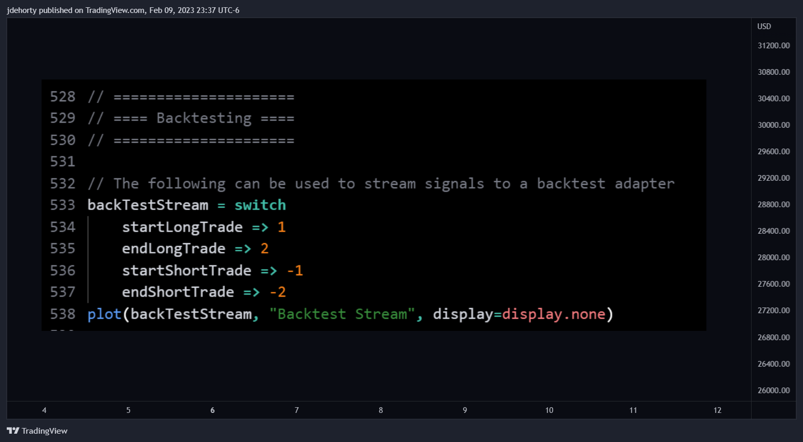This screenshot has width=803, height=442.
Task: Click the TradingView brand text
Action: (45, 431)
